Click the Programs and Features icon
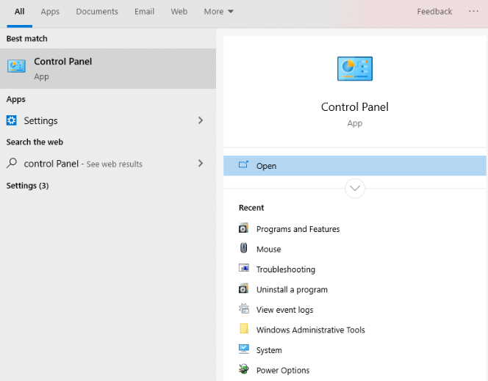This screenshot has height=381, width=488. coord(244,229)
